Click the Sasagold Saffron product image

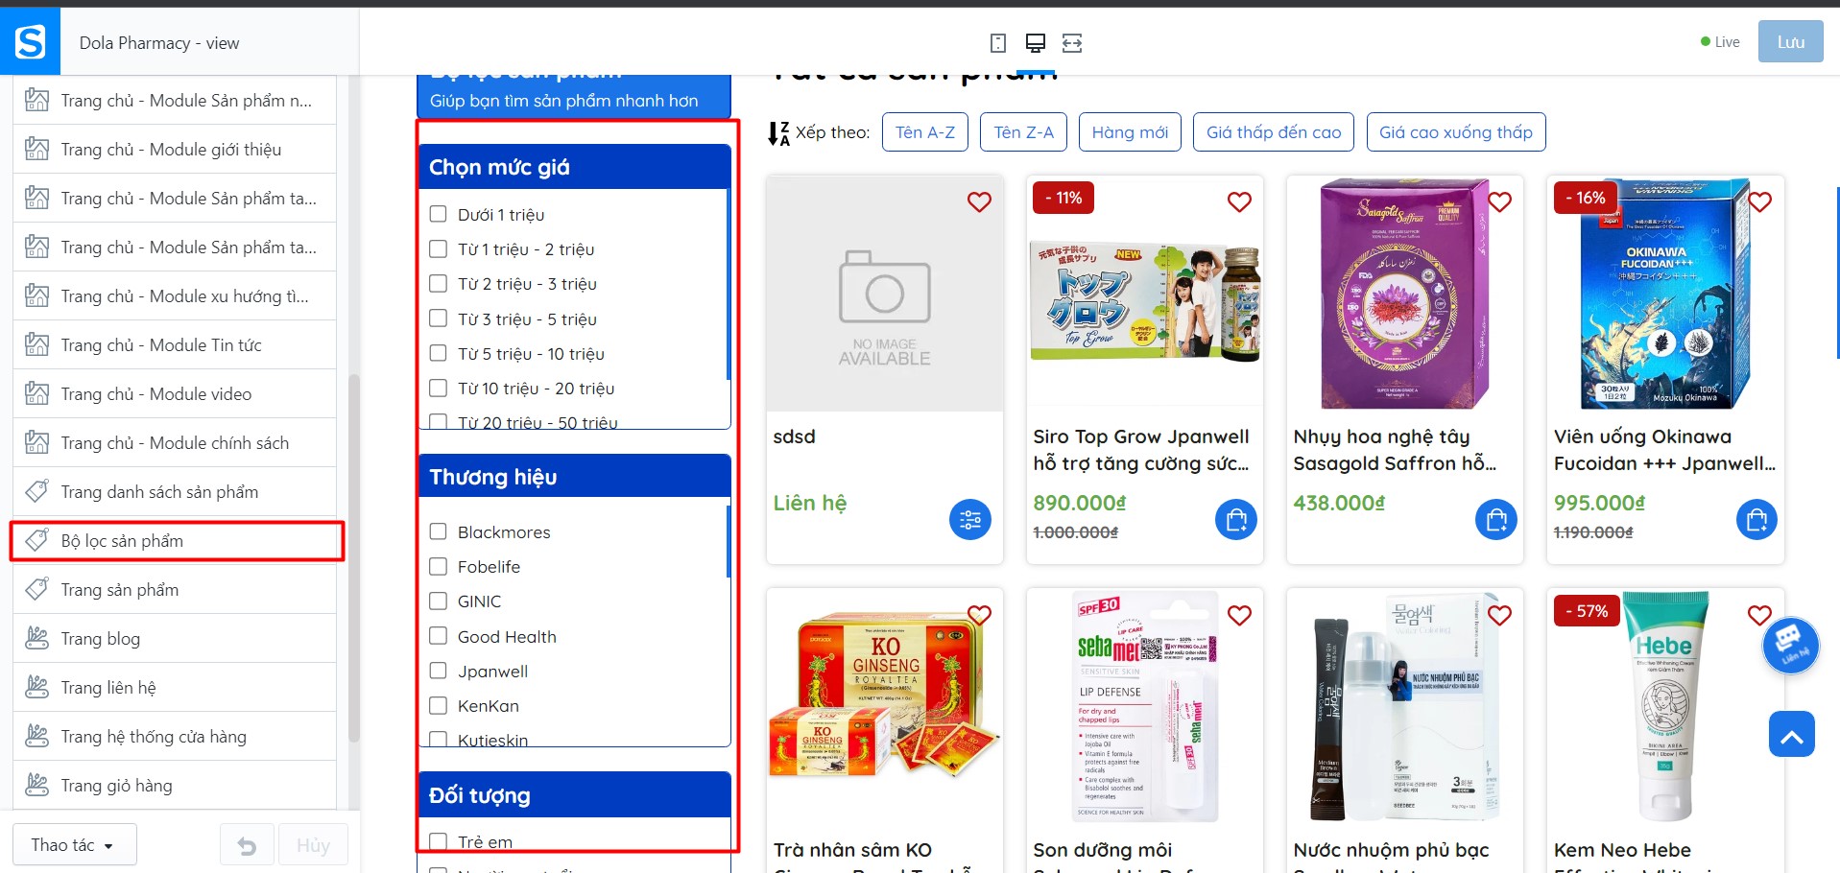click(1404, 294)
